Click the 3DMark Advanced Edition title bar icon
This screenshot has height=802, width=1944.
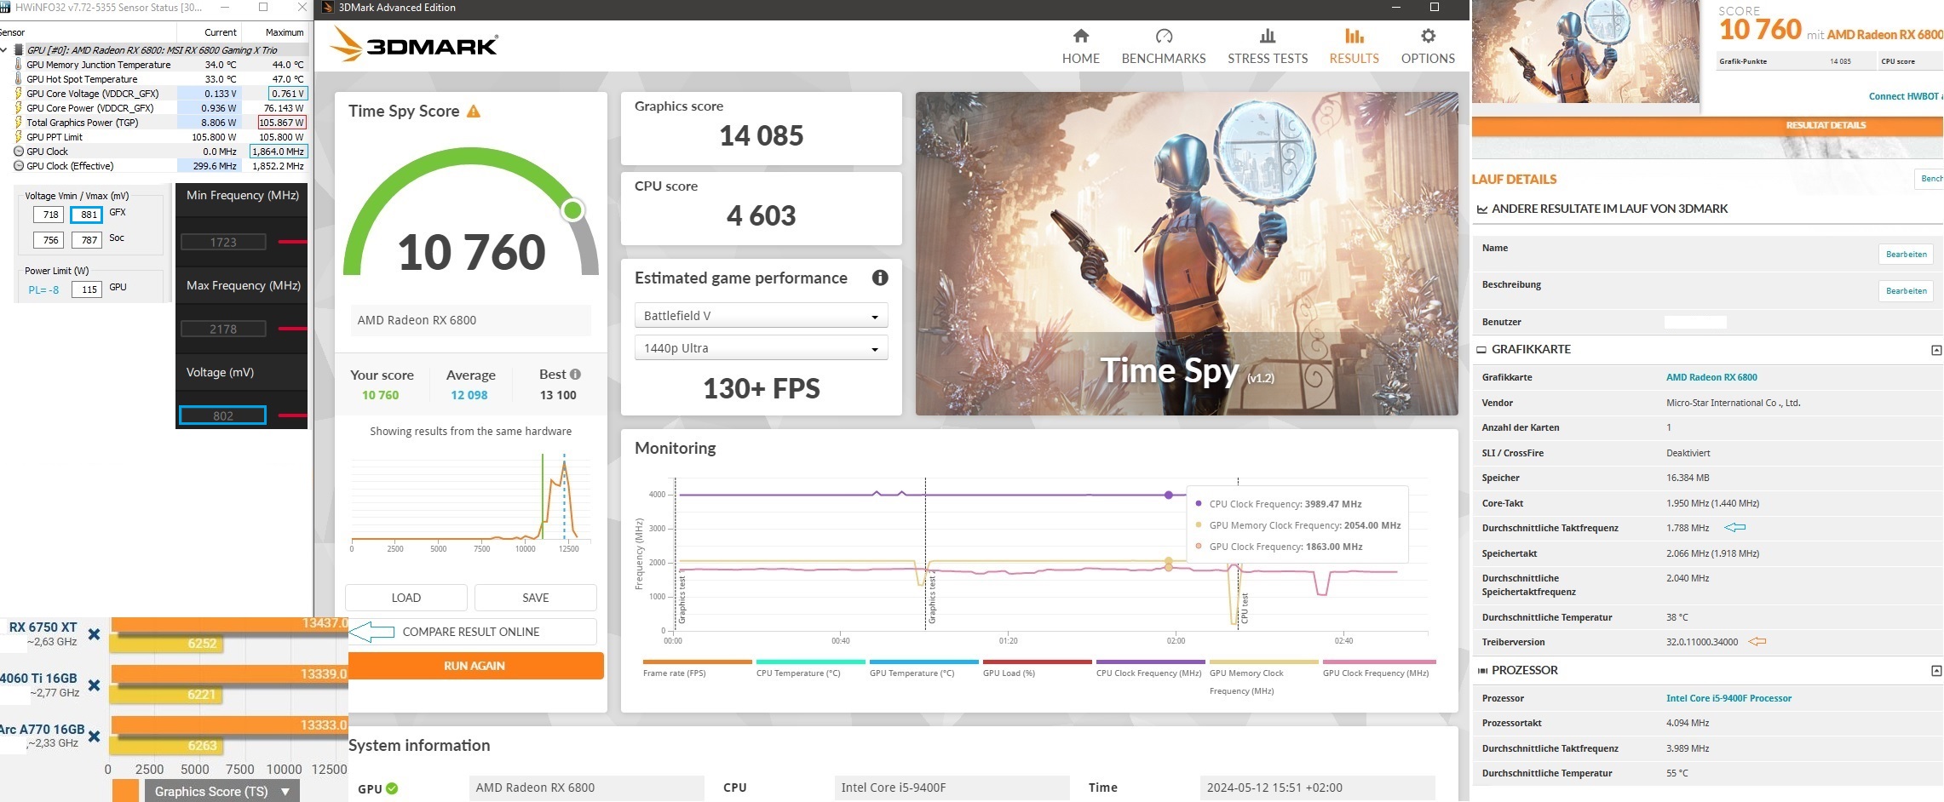click(x=327, y=8)
